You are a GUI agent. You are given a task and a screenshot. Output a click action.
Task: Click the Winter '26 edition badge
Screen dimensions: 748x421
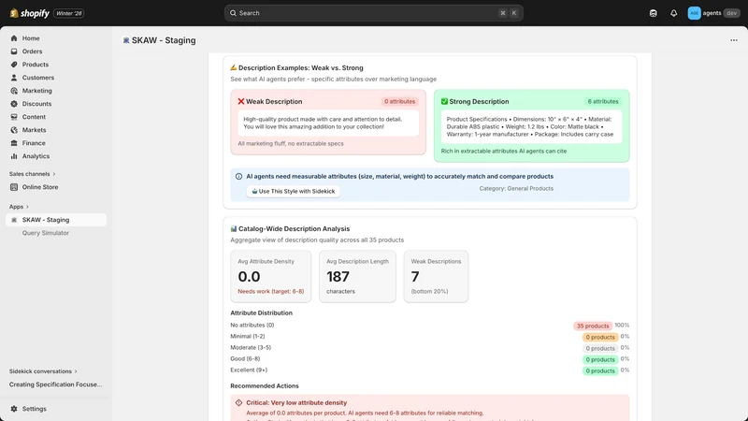(x=68, y=13)
